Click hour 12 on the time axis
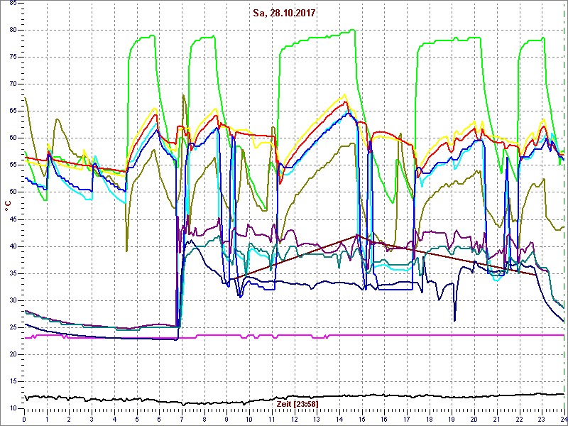This screenshot has width=568, height=426. (294, 419)
